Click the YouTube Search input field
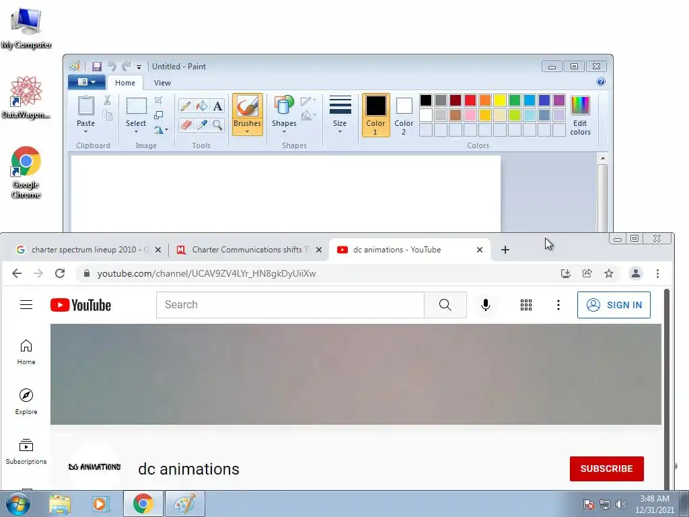The image size is (689, 517). 290,305
